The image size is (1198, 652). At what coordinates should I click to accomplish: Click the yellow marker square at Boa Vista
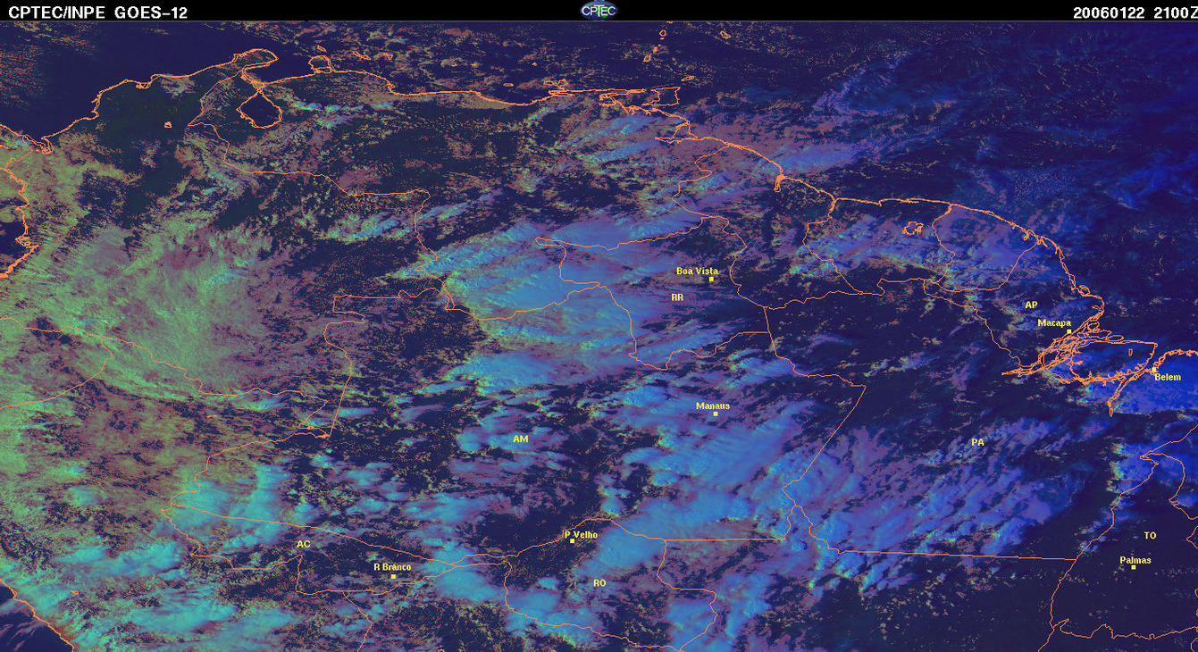pos(711,280)
